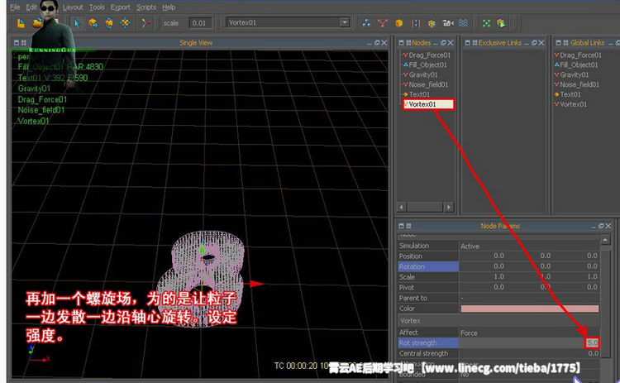
Task: Click the red Y-shaped daemon icon
Action: point(383,23)
